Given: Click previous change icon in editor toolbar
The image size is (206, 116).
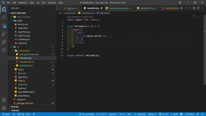Looking at the screenshot, I should [x=186, y=8].
